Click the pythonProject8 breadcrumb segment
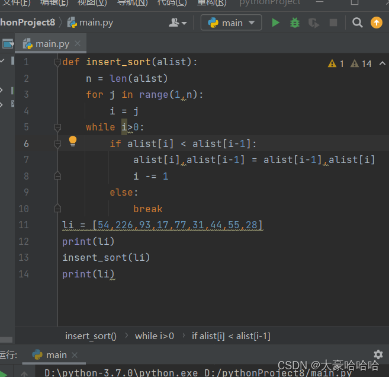This screenshot has height=377, width=389. [28, 23]
